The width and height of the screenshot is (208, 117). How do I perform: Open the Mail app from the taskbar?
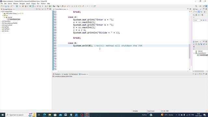tap(60, 115)
